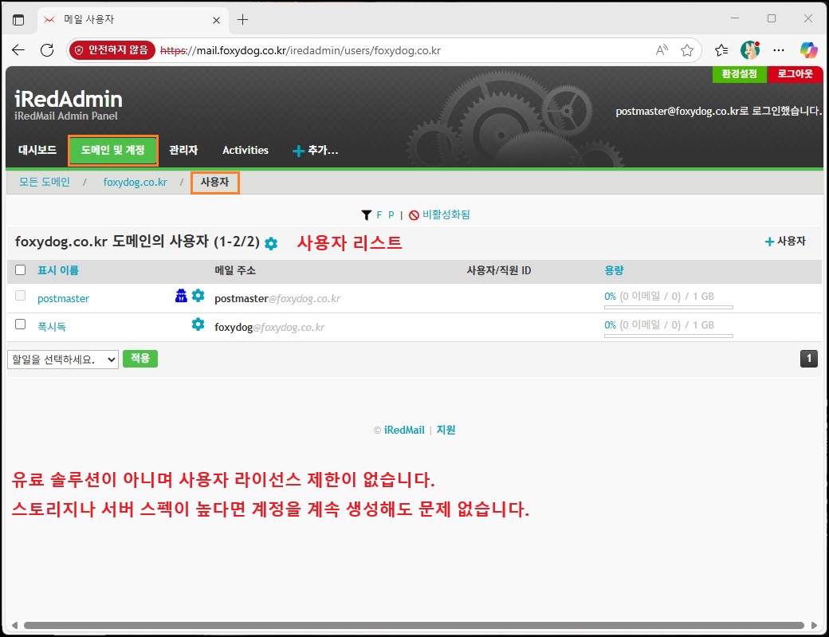
Task: Show disabled accounts via '비활성화됨'
Action: tap(439, 214)
